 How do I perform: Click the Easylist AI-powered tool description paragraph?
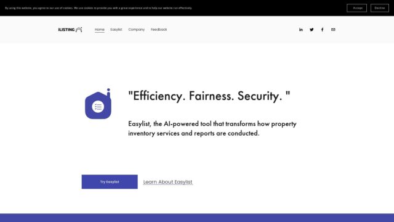[x=212, y=128]
